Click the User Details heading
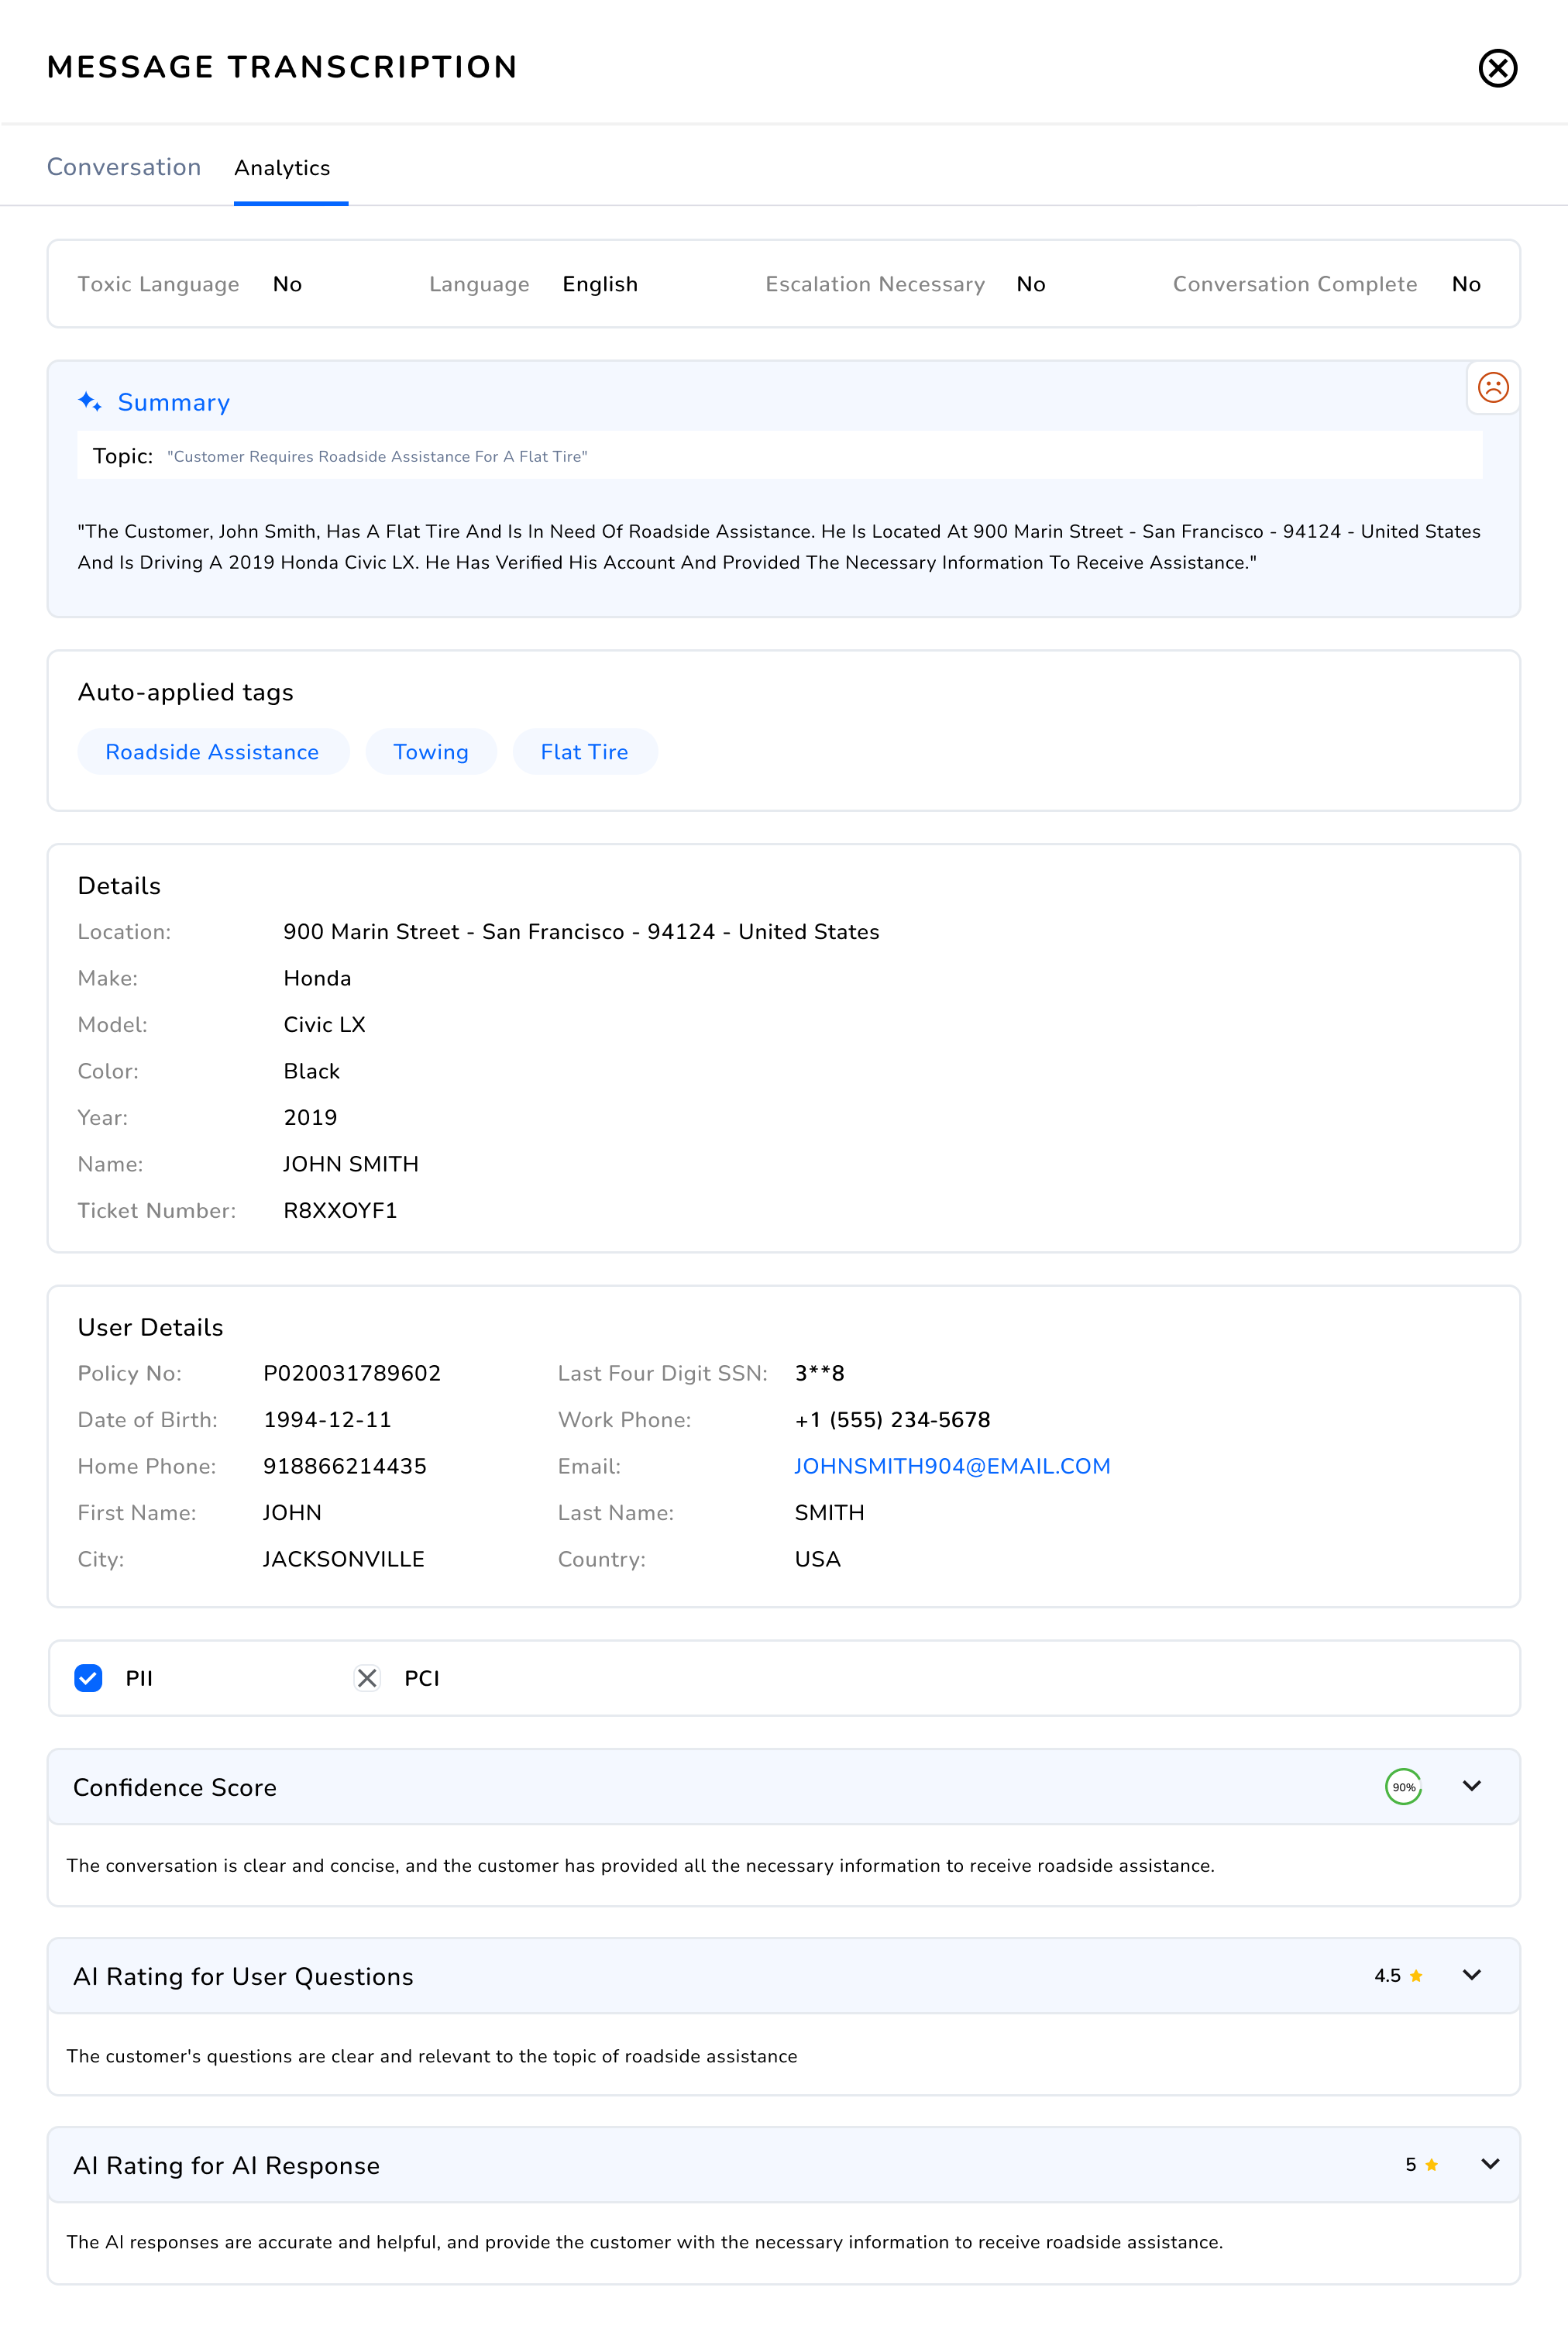 pyautogui.click(x=150, y=1327)
